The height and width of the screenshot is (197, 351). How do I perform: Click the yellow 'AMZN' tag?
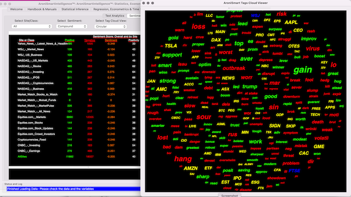tap(191, 169)
